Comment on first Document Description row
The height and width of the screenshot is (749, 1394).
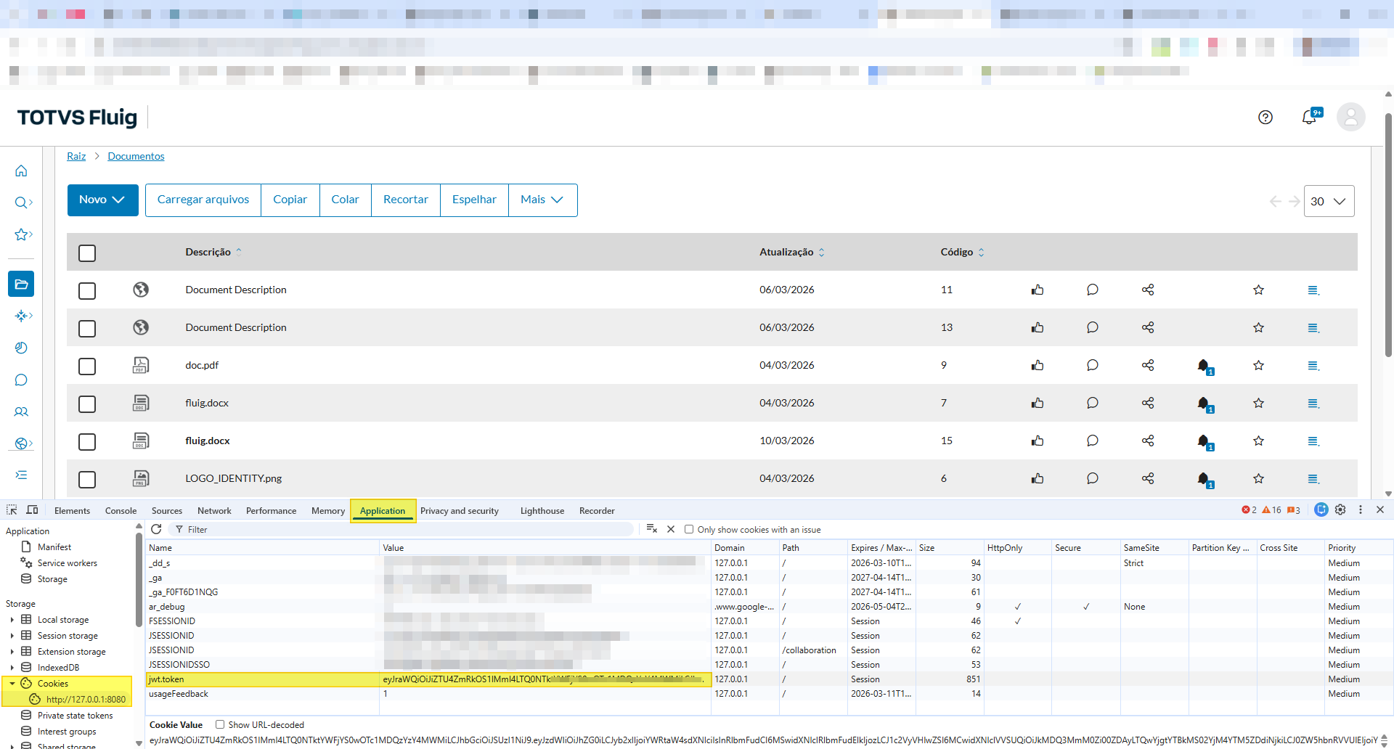point(1092,290)
